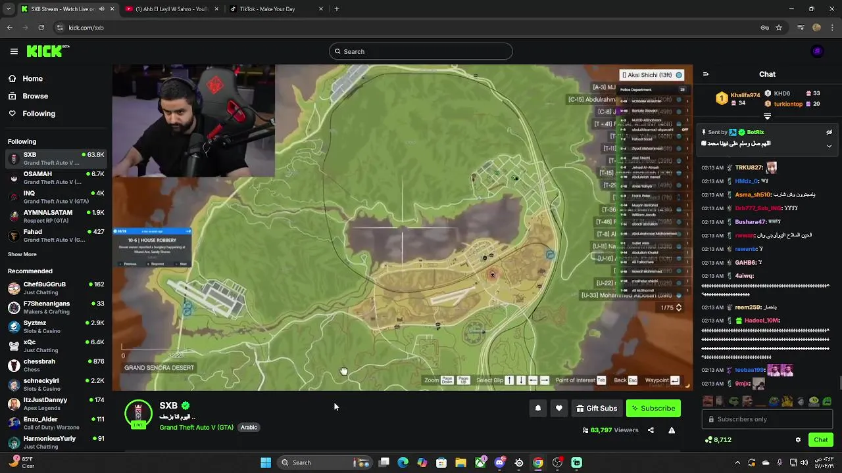Open Chrome three-dot menu
Viewport: 842px width, 473px height.
[x=832, y=28]
